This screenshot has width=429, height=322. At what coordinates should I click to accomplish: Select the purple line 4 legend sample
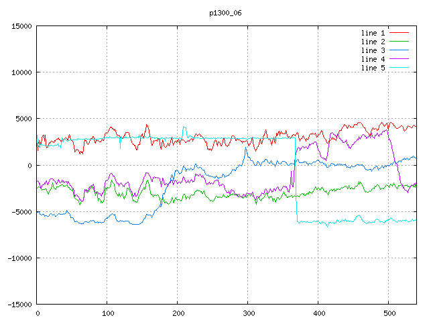pos(400,59)
